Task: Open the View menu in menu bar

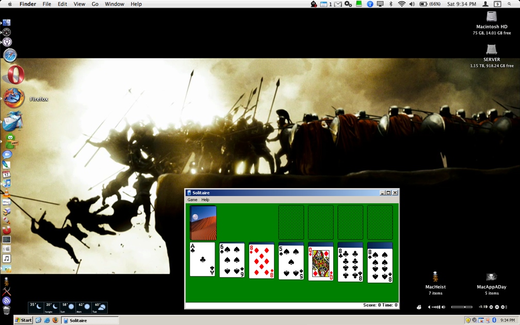Action: click(x=79, y=4)
